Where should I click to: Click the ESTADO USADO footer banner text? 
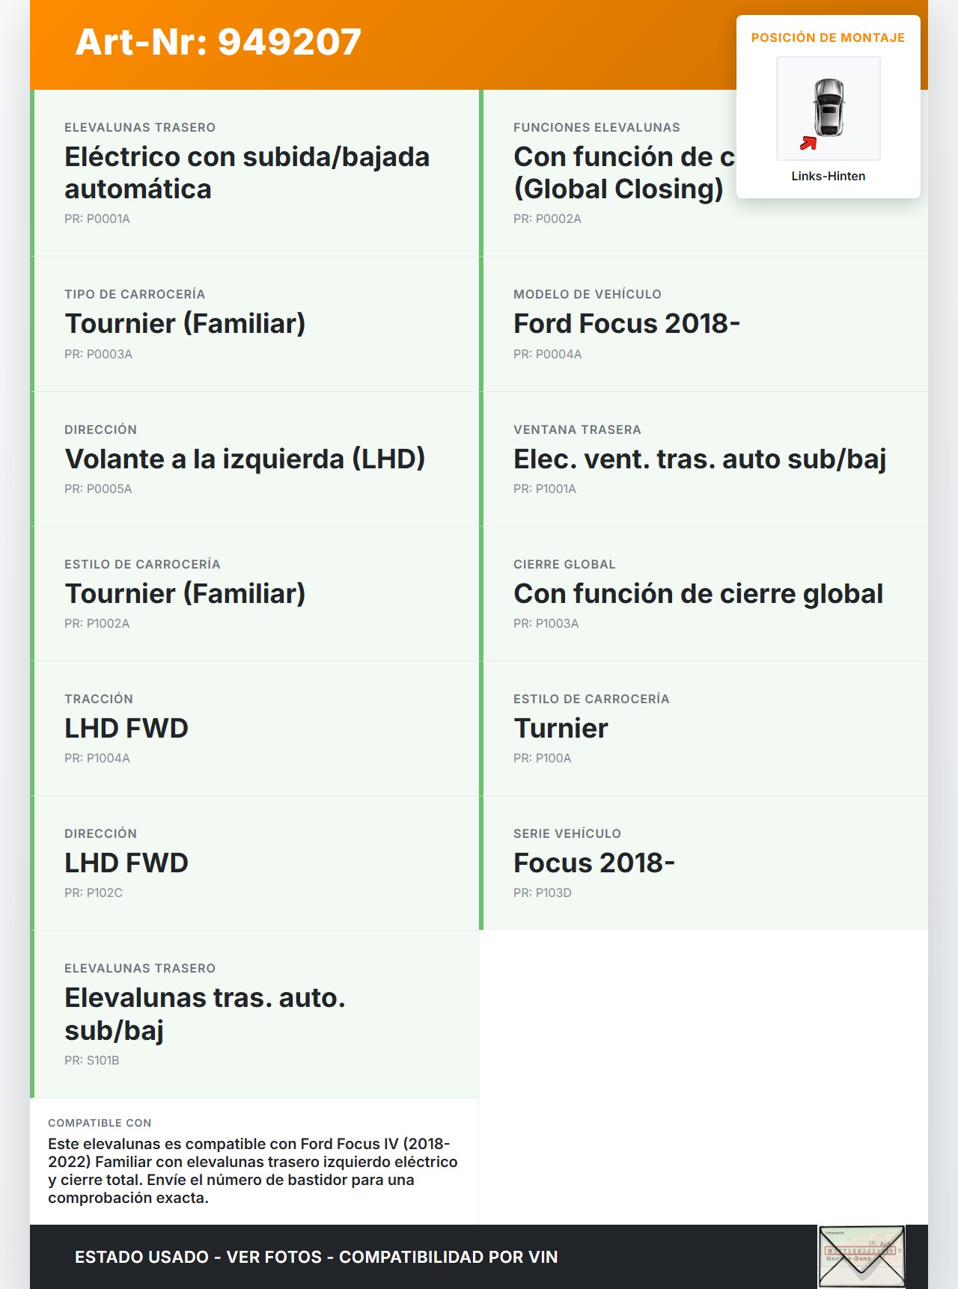pyautogui.click(x=316, y=1257)
